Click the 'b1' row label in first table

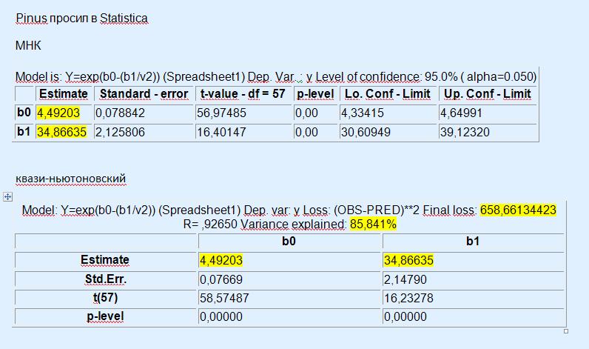(x=24, y=131)
